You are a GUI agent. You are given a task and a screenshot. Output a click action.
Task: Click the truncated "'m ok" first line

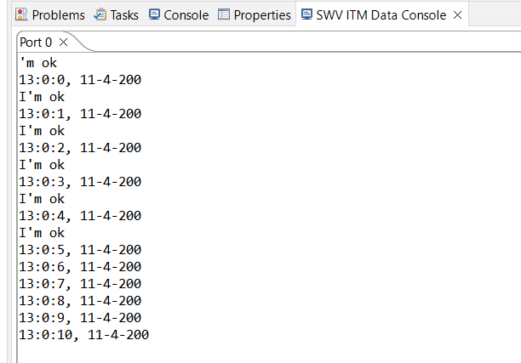coord(37,63)
